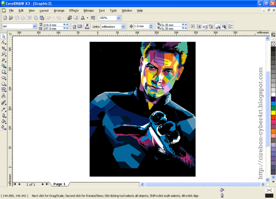Open the Layout menu
276x199 pixels.
coord(44,11)
